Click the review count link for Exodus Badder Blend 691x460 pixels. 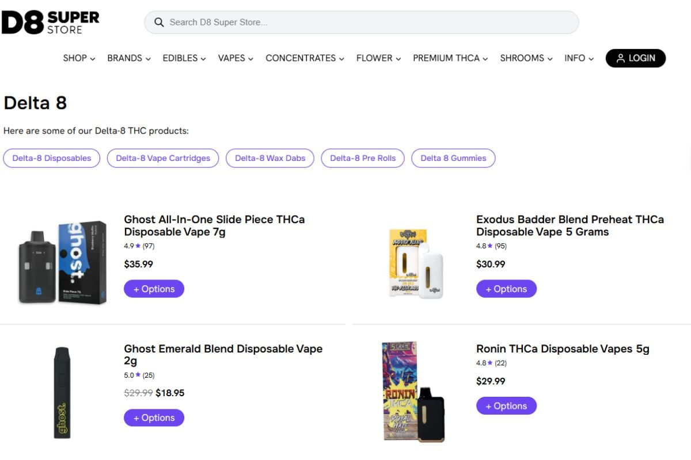click(500, 246)
